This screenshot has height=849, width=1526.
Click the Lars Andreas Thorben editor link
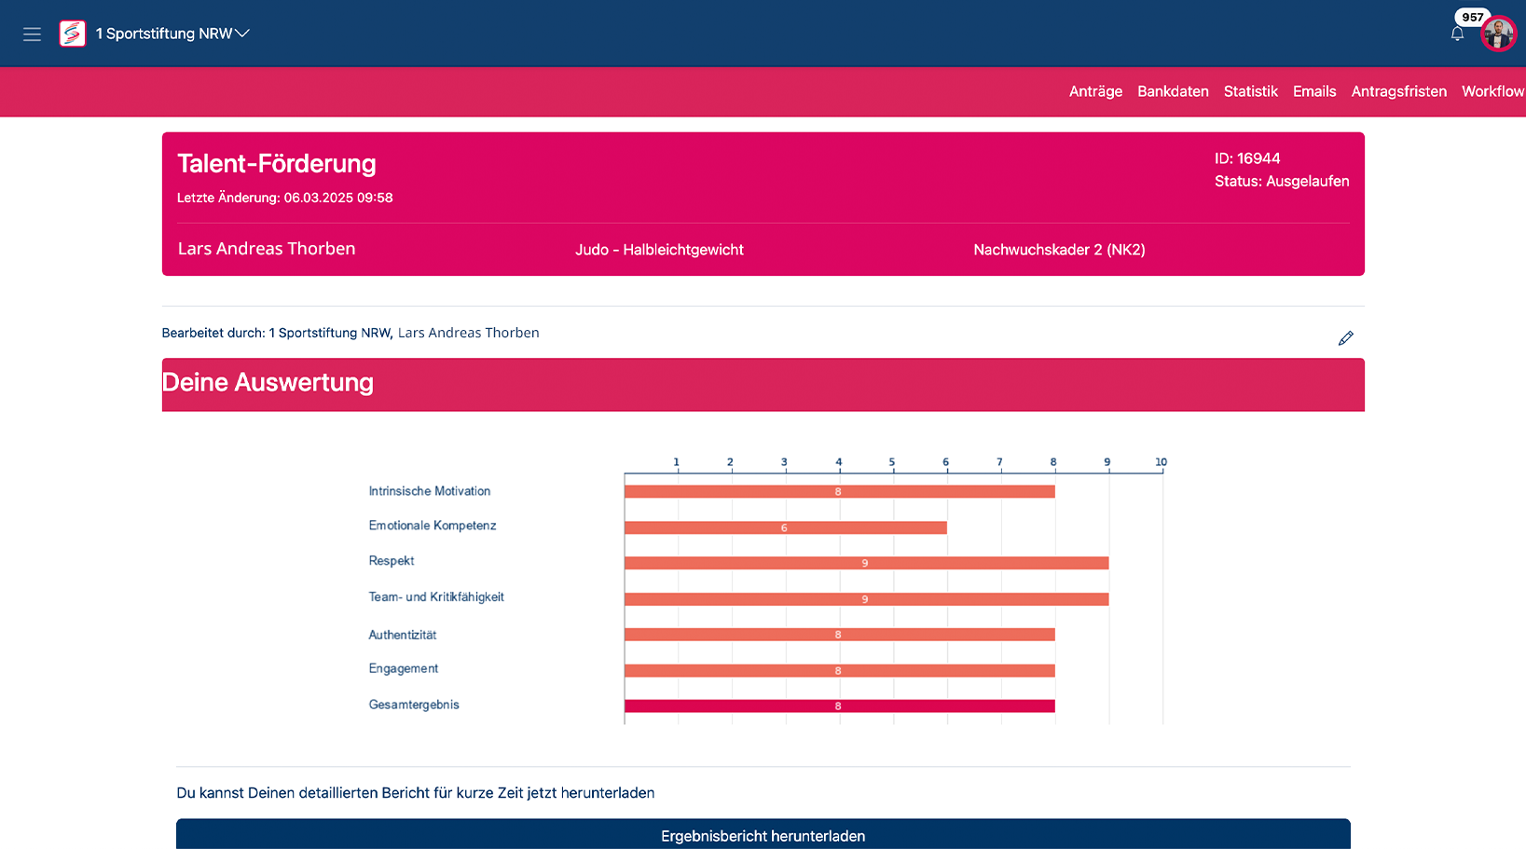[x=468, y=333]
